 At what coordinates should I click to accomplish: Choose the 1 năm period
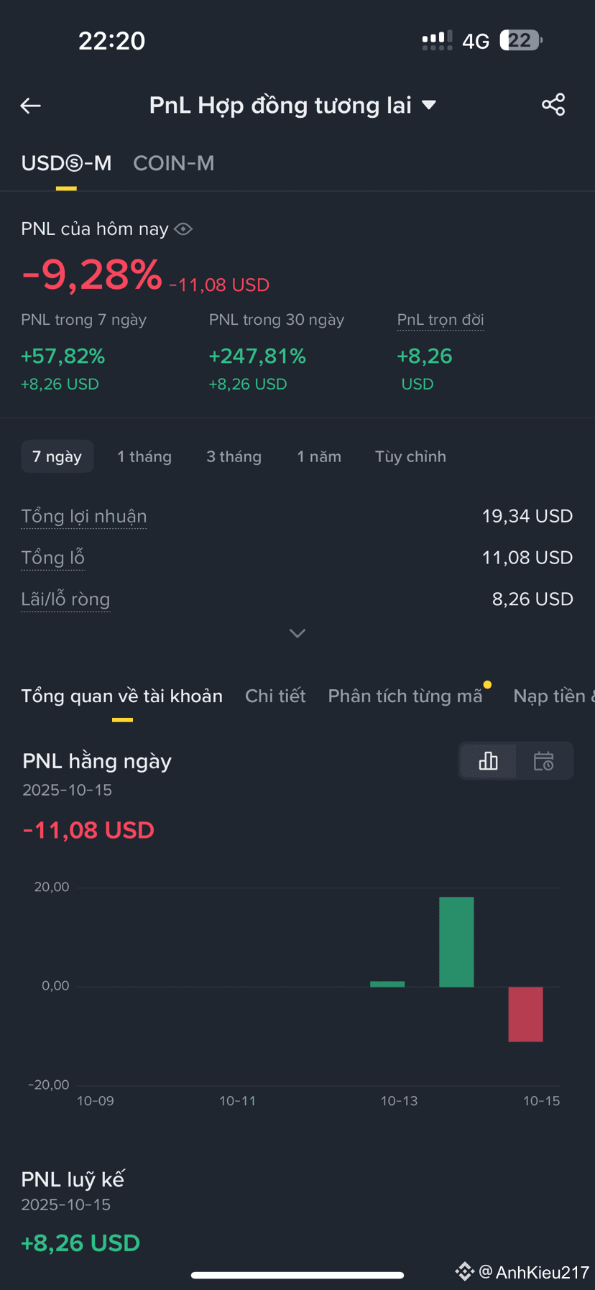(x=319, y=456)
